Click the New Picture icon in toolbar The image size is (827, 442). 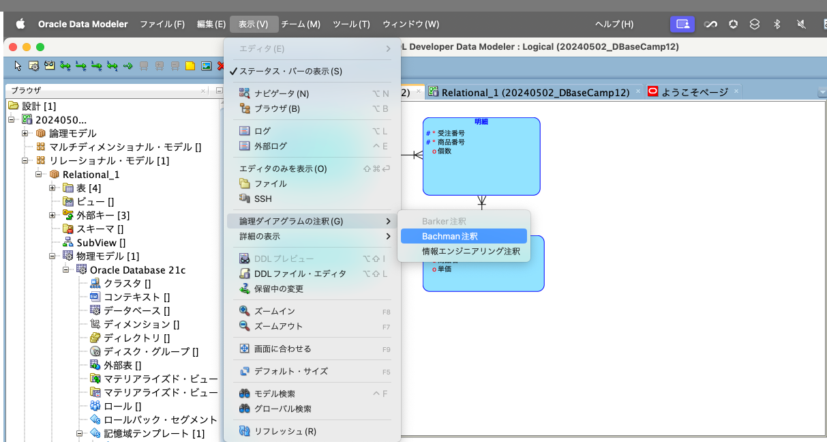tap(206, 66)
